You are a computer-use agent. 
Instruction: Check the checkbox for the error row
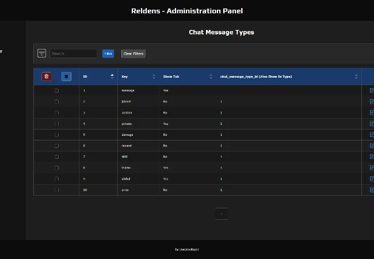[56, 190]
